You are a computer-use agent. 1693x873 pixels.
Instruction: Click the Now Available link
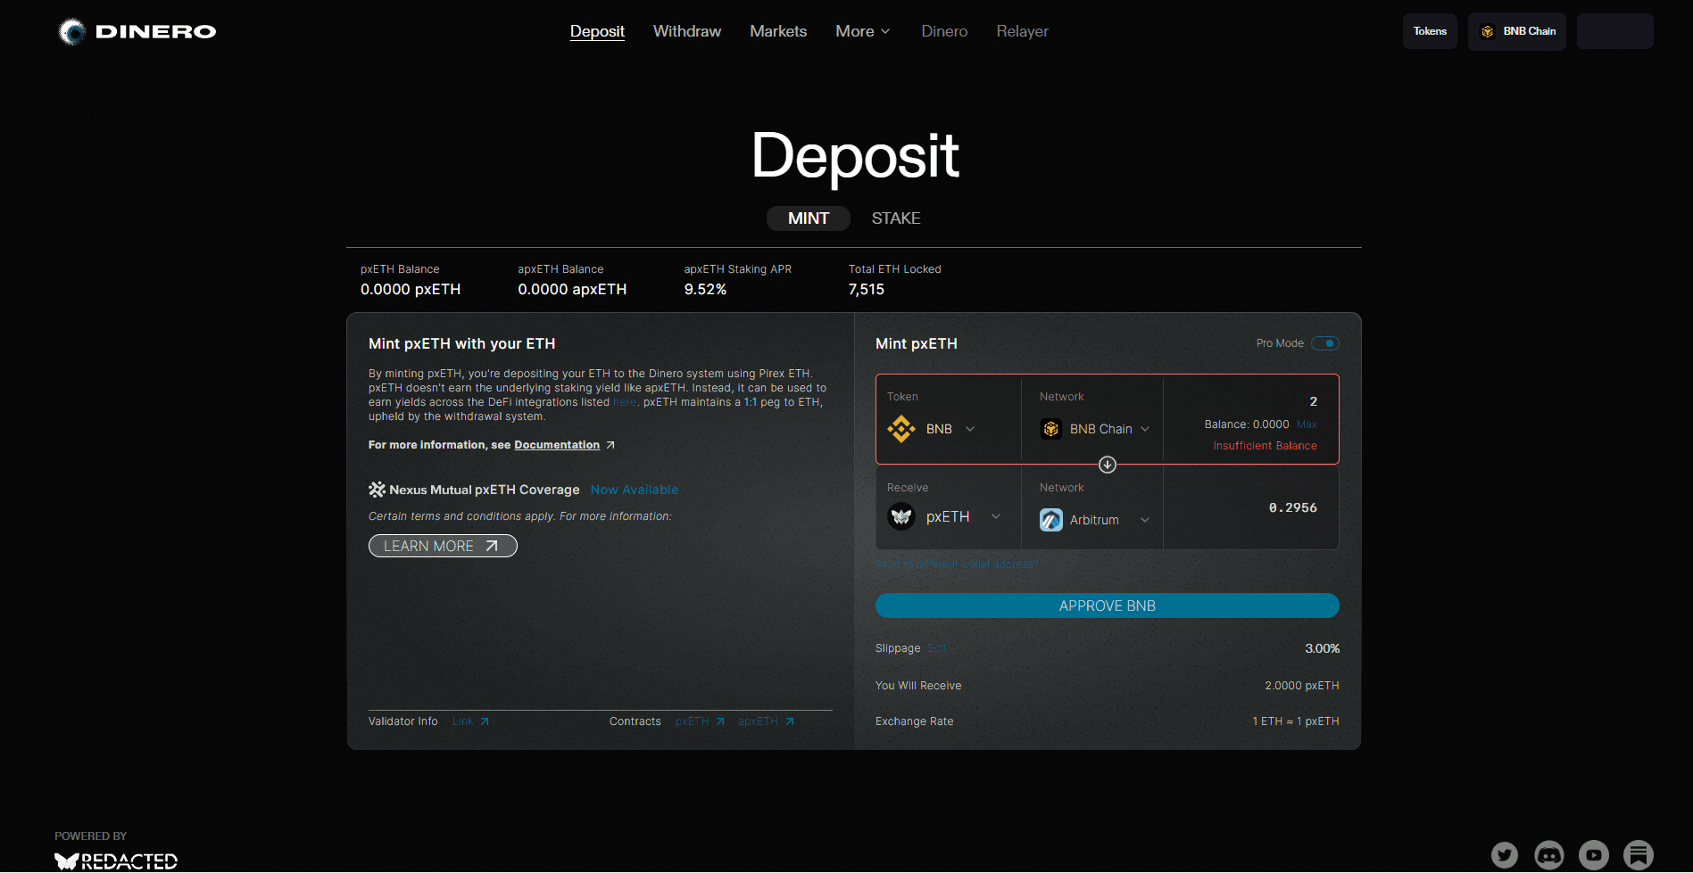(635, 490)
